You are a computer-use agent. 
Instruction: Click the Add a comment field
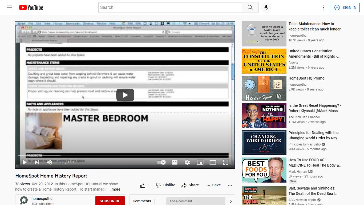coord(196,201)
